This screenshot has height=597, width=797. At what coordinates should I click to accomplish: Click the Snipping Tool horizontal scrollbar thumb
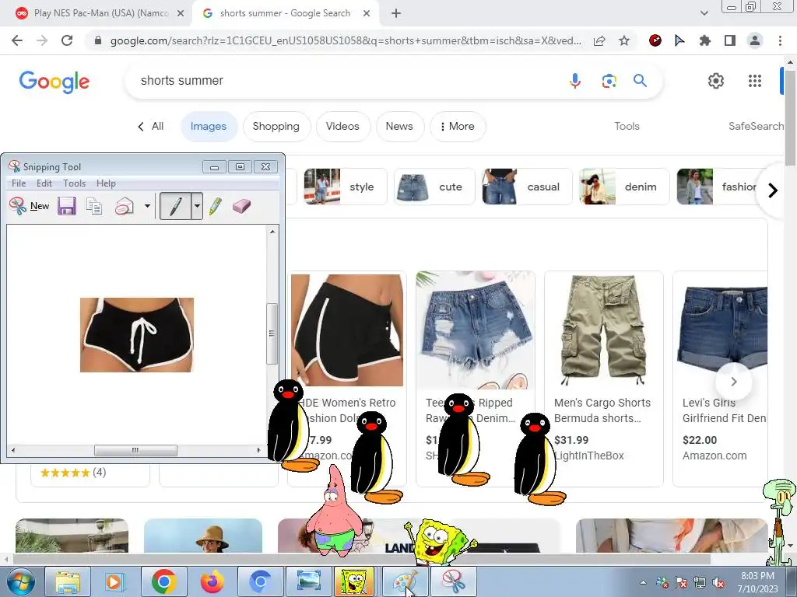click(x=135, y=450)
